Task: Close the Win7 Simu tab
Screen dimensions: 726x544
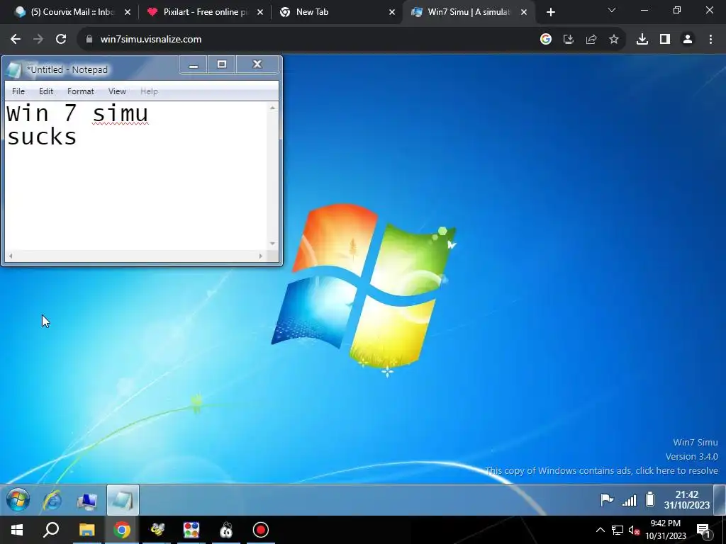Action: (524, 13)
